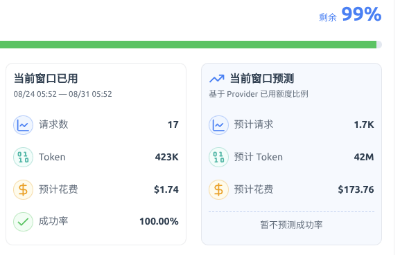This screenshot has width=400, height=255.
Task: Click the dollar icon next to $1.74
Action: pos(23,189)
